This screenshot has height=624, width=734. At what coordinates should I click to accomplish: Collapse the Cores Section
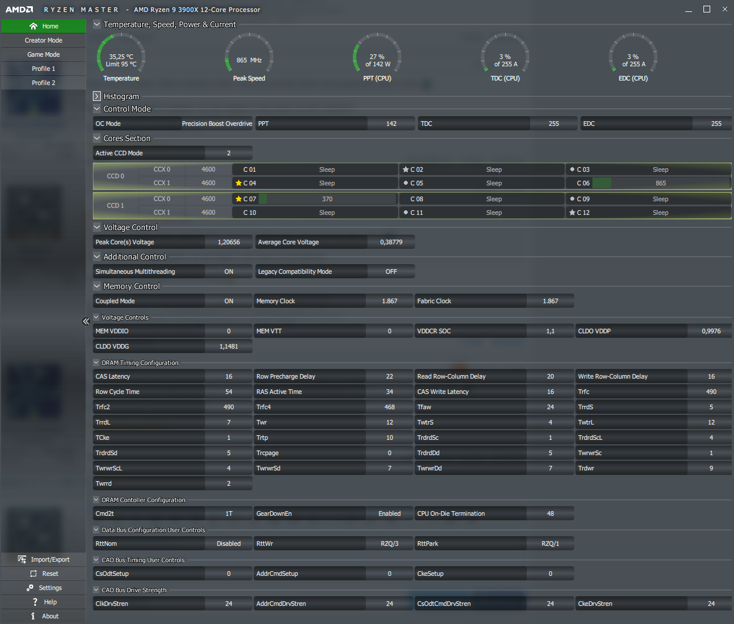click(97, 138)
